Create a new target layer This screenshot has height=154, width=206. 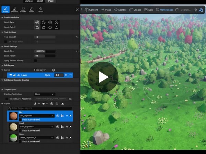pyautogui.click(x=51, y=104)
